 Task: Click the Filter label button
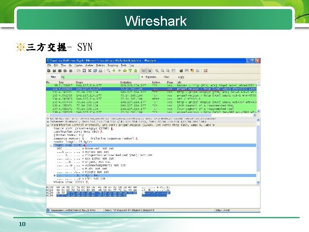click(x=53, y=77)
